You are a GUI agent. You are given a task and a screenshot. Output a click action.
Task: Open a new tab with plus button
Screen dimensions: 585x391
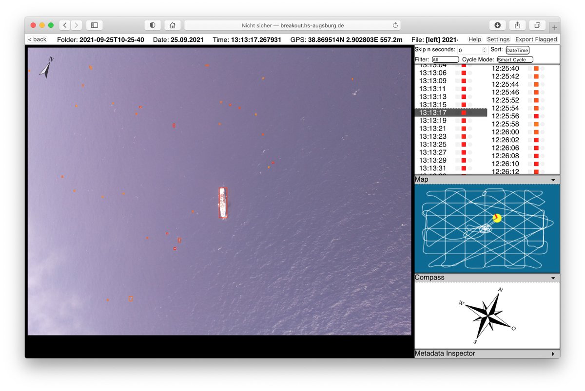click(x=554, y=28)
